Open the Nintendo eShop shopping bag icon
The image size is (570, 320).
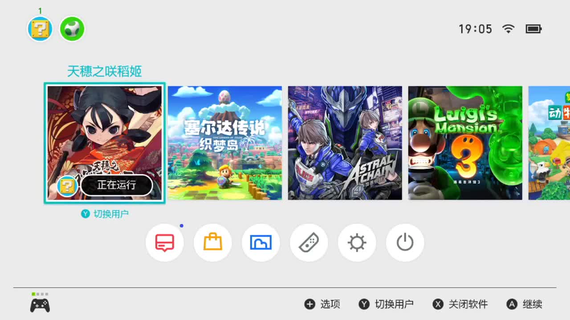(x=213, y=243)
